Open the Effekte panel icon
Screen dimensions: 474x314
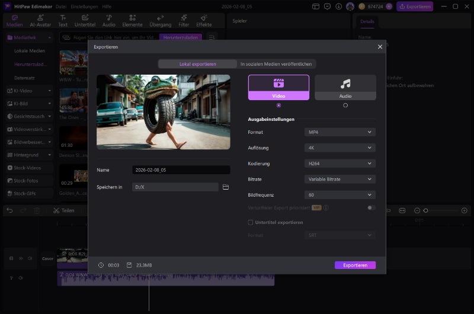click(x=204, y=21)
